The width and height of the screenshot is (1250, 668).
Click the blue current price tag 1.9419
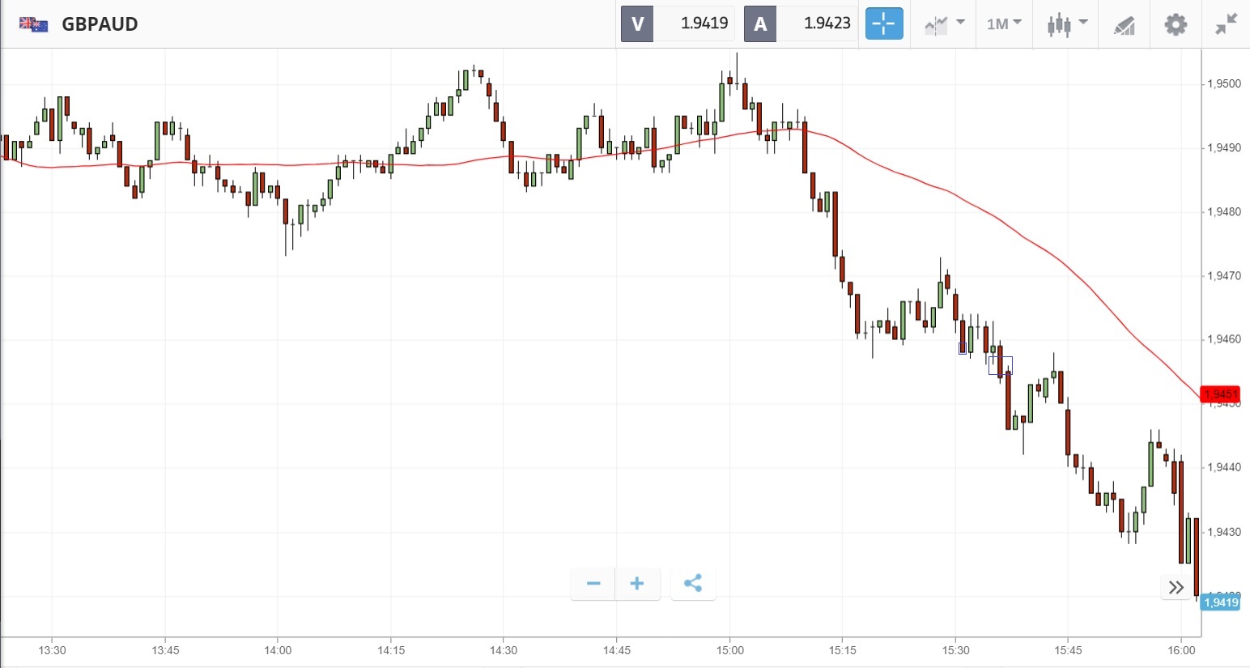(x=1220, y=602)
